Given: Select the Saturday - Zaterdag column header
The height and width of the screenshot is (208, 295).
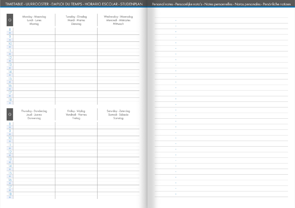Looking at the screenshot, I should 118,115.
